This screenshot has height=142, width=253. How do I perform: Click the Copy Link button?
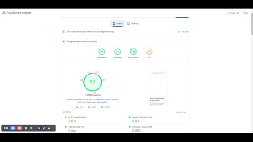pos(234,13)
